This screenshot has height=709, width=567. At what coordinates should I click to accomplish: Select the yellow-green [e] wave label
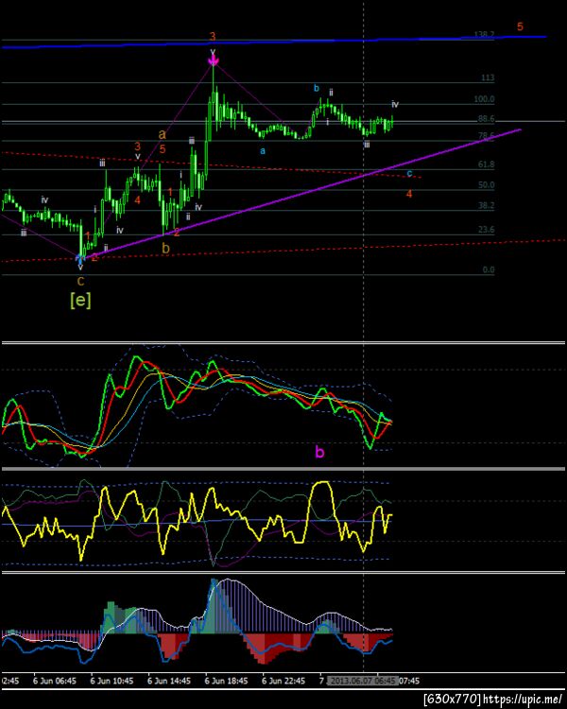pyautogui.click(x=80, y=300)
